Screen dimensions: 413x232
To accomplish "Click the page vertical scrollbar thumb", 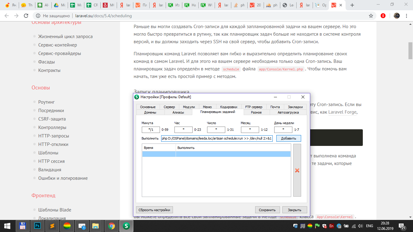I will (x=410, y=50).
